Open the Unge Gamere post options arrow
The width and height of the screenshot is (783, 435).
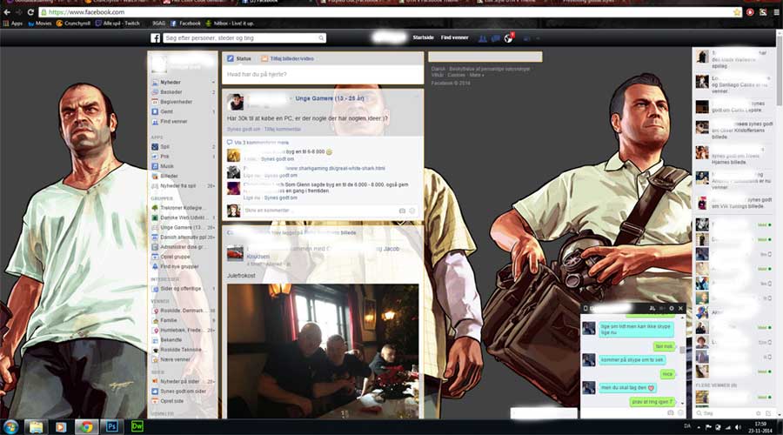coord(417,97)
